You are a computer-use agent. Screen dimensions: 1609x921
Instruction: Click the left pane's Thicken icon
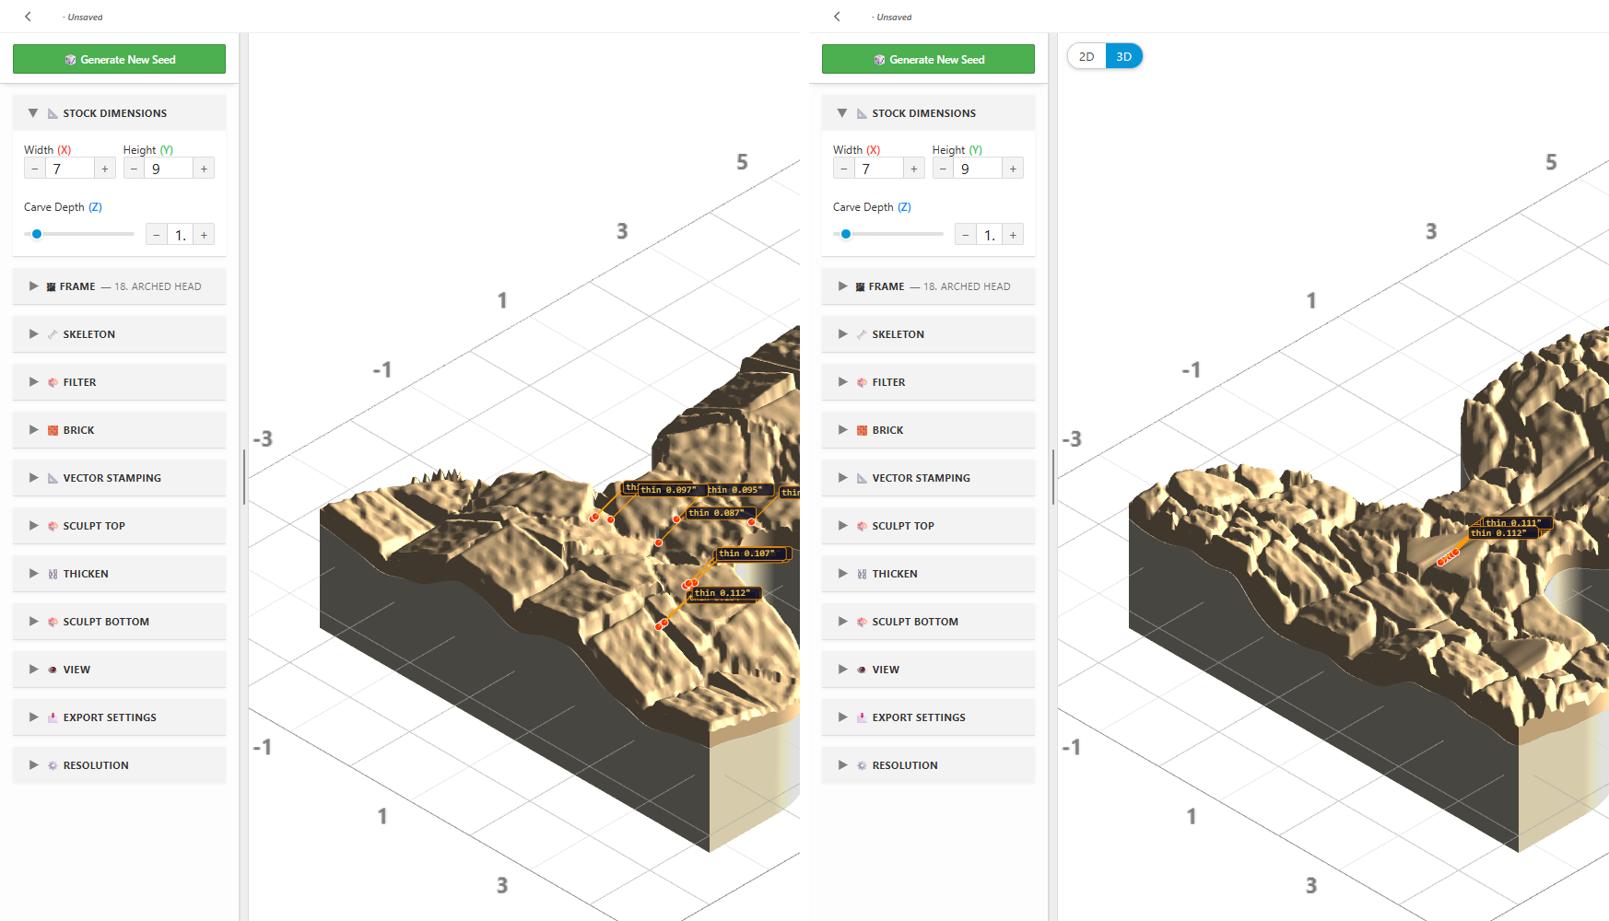[x=53, y=574]
